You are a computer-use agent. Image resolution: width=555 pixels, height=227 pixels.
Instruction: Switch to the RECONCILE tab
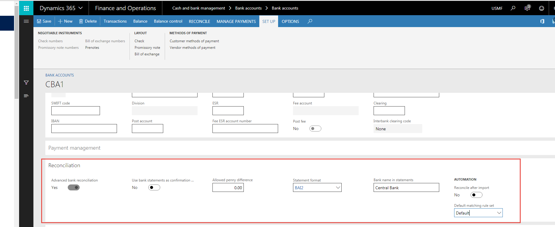(199, 21)
